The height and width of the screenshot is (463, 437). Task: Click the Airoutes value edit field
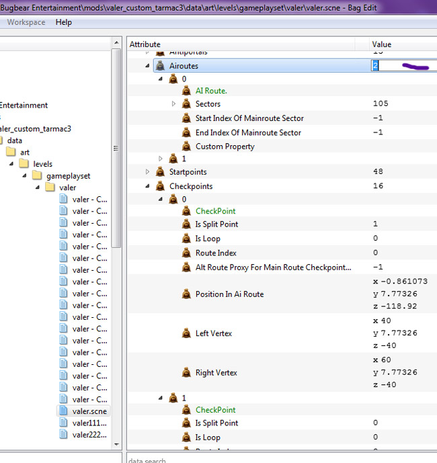click(404, 66)
